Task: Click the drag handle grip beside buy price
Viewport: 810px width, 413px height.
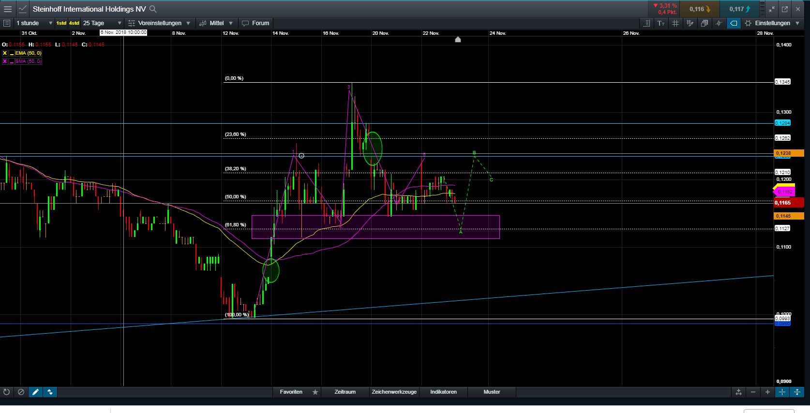Action: point(761,9)
